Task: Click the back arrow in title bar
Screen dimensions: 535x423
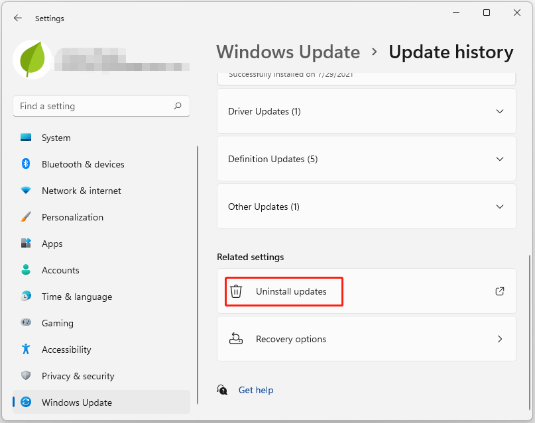Action: click(x=18, y=19)
